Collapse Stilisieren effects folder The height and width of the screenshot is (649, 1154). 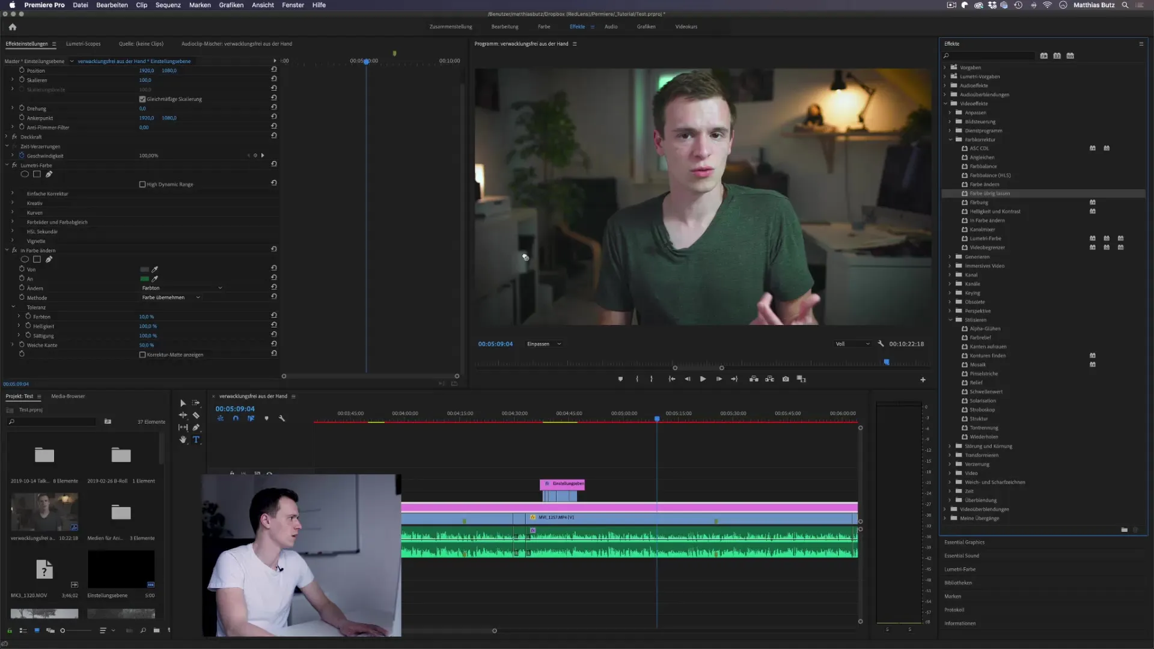(950, 320)
